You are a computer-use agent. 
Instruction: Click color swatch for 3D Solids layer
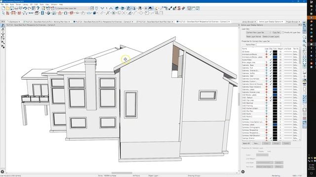[275, 52]
